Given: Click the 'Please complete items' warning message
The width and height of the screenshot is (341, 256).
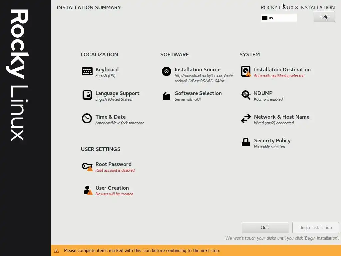Looking at the screenshot, I should (x=142, y=251).
